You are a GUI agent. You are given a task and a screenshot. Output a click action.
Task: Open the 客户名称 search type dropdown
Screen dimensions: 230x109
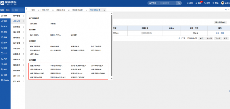154,3
